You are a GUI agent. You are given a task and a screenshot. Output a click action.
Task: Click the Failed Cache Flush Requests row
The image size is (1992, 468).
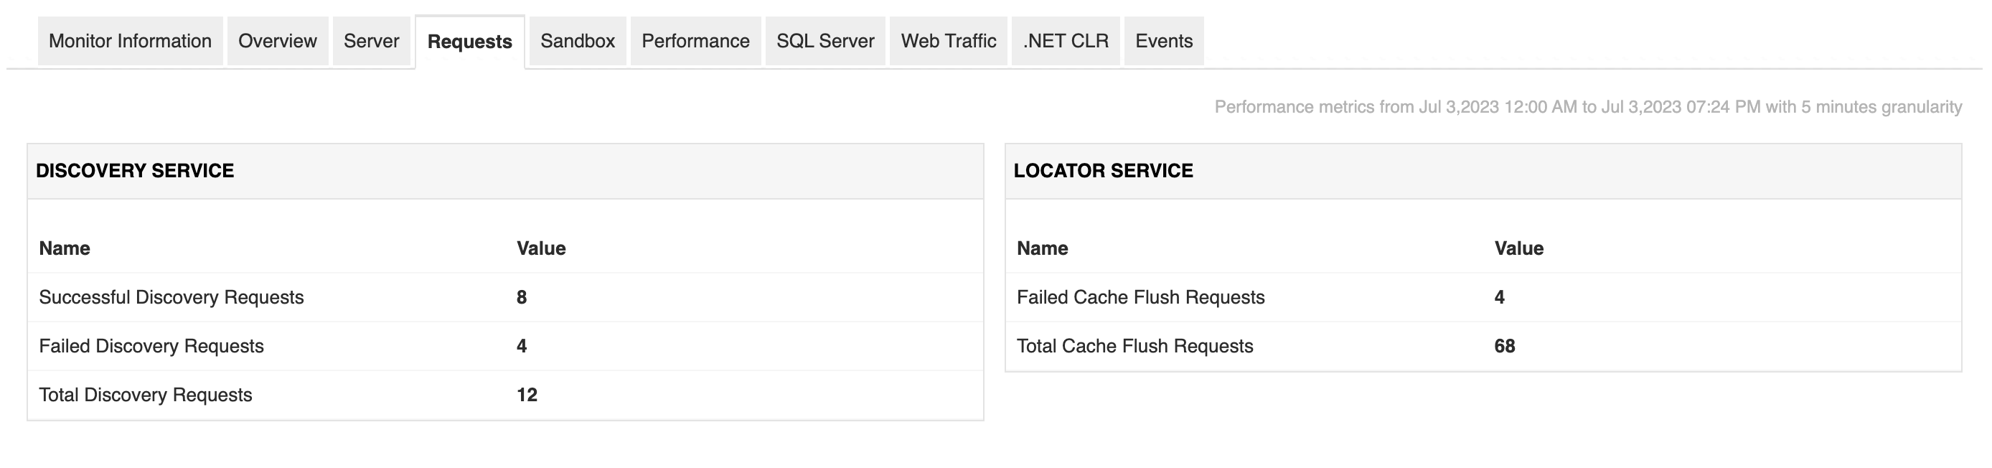pyautogui.click(x=1141, y=297)
